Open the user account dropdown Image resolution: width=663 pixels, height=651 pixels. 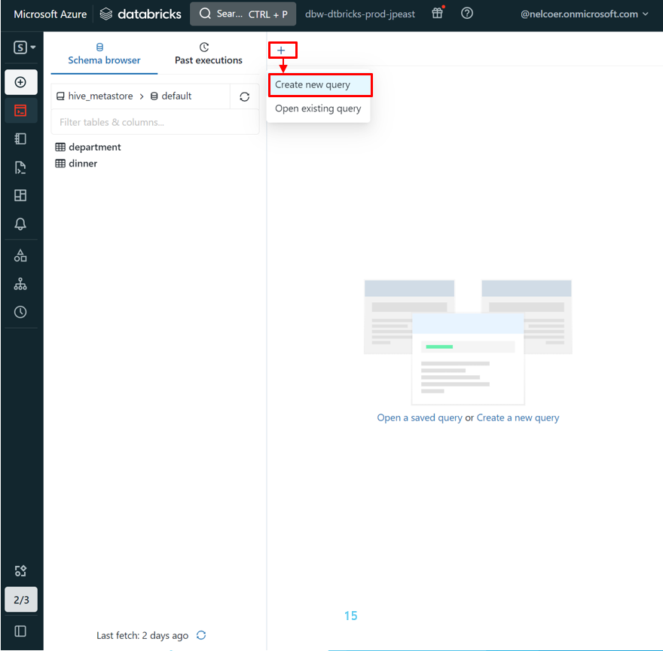coord(585,14)
